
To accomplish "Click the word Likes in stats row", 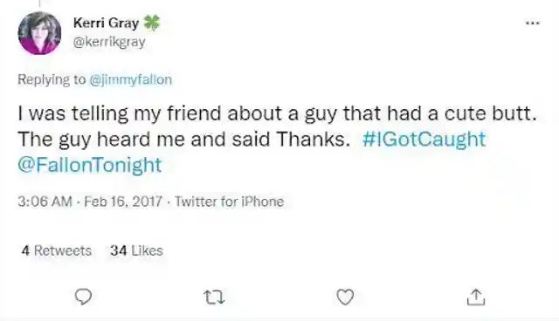I will click(148, 250).
